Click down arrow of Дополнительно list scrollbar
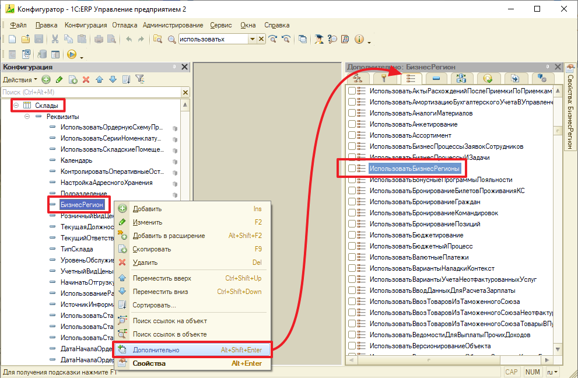The width and height of the screenshot is (578, 378). click(x=558, y=349)
